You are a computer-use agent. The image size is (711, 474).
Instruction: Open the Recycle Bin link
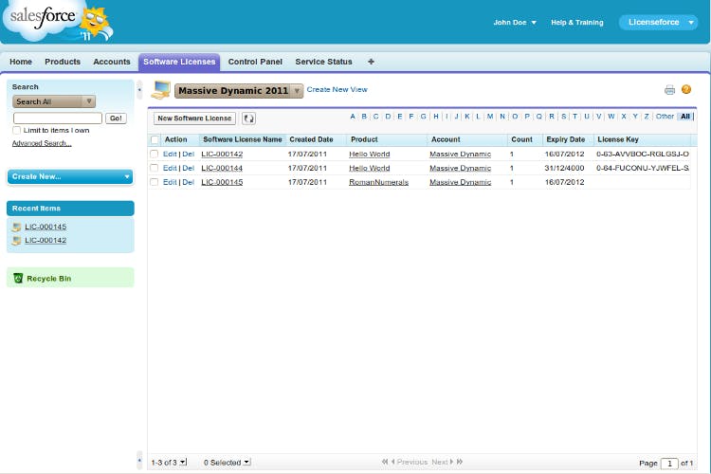[49, 279]
